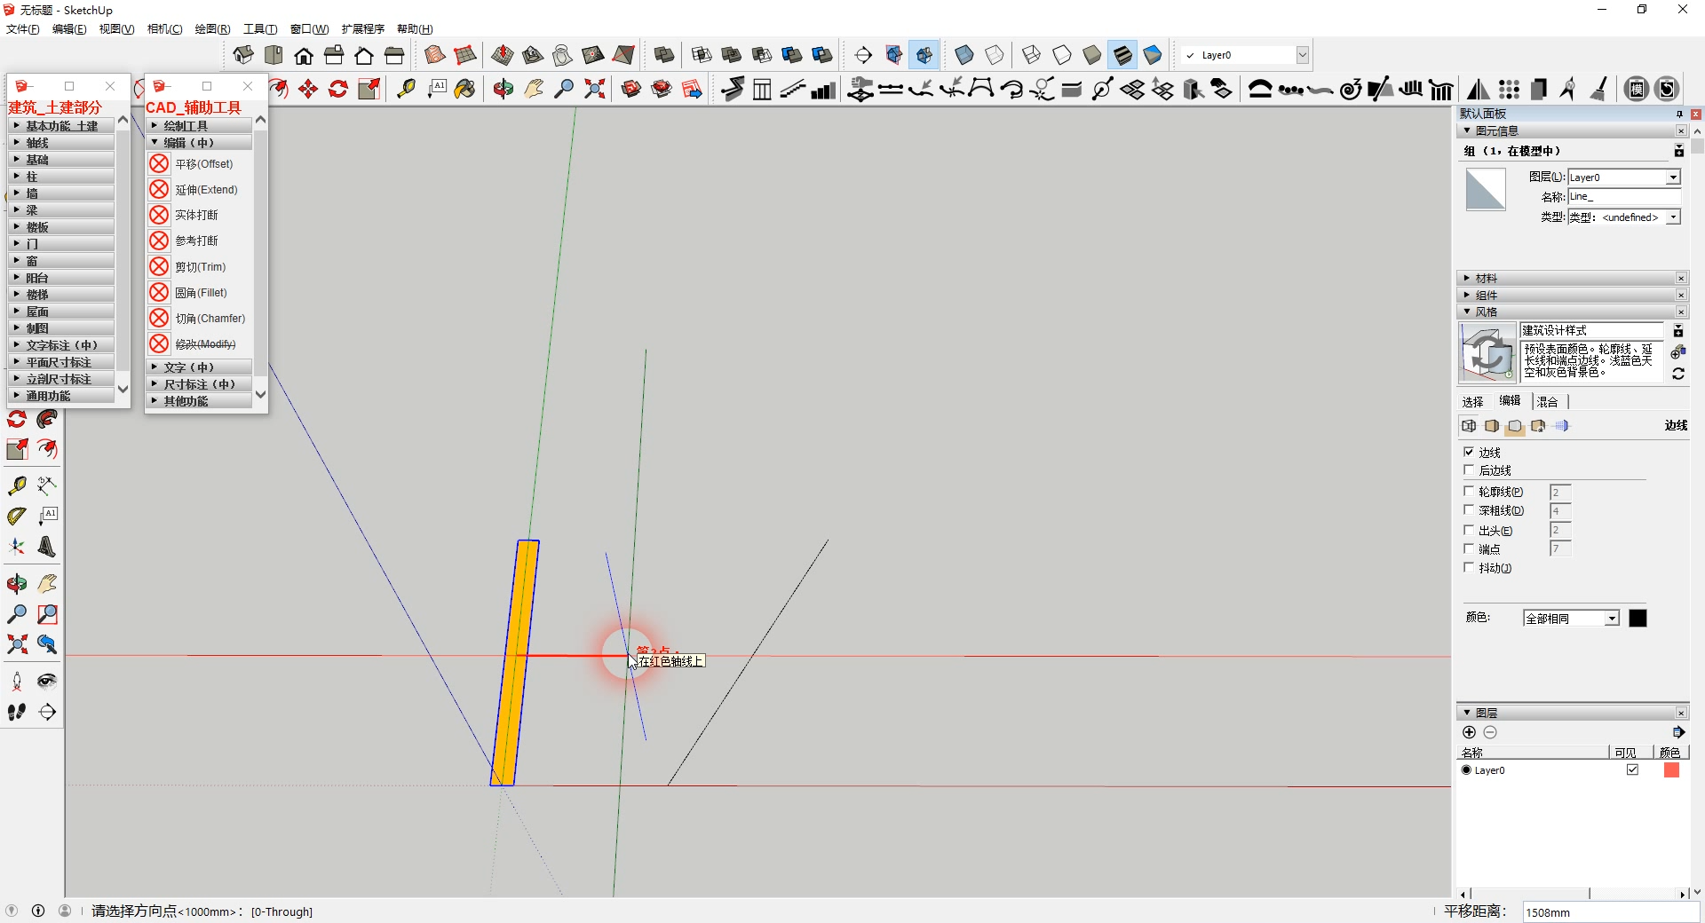1705x923 pixels.
Task: Uncheck the 边线 edges checkbox
Action: [x=1469, y=452]
